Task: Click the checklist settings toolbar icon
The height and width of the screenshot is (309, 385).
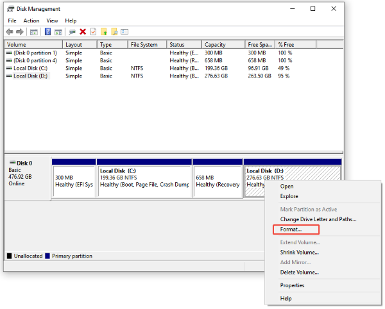Action: click(x=124, y=32)
